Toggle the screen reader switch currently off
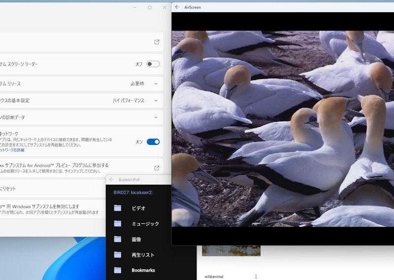 pyautogui.click(x=153, y=64)
